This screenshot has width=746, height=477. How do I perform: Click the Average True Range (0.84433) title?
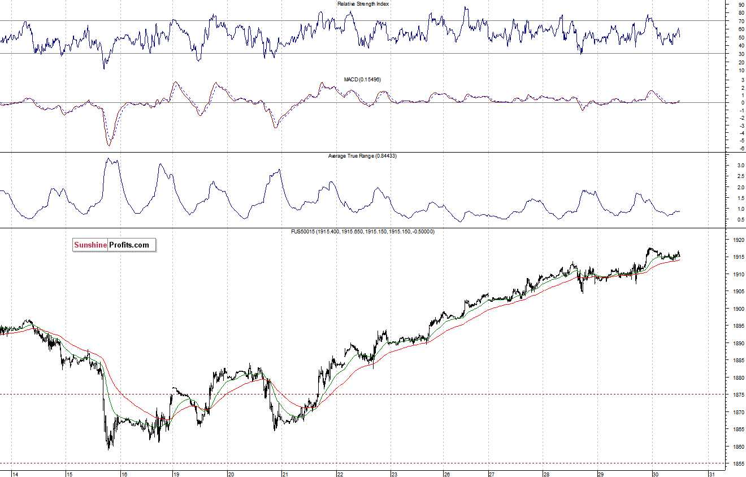tap(362, 155)
